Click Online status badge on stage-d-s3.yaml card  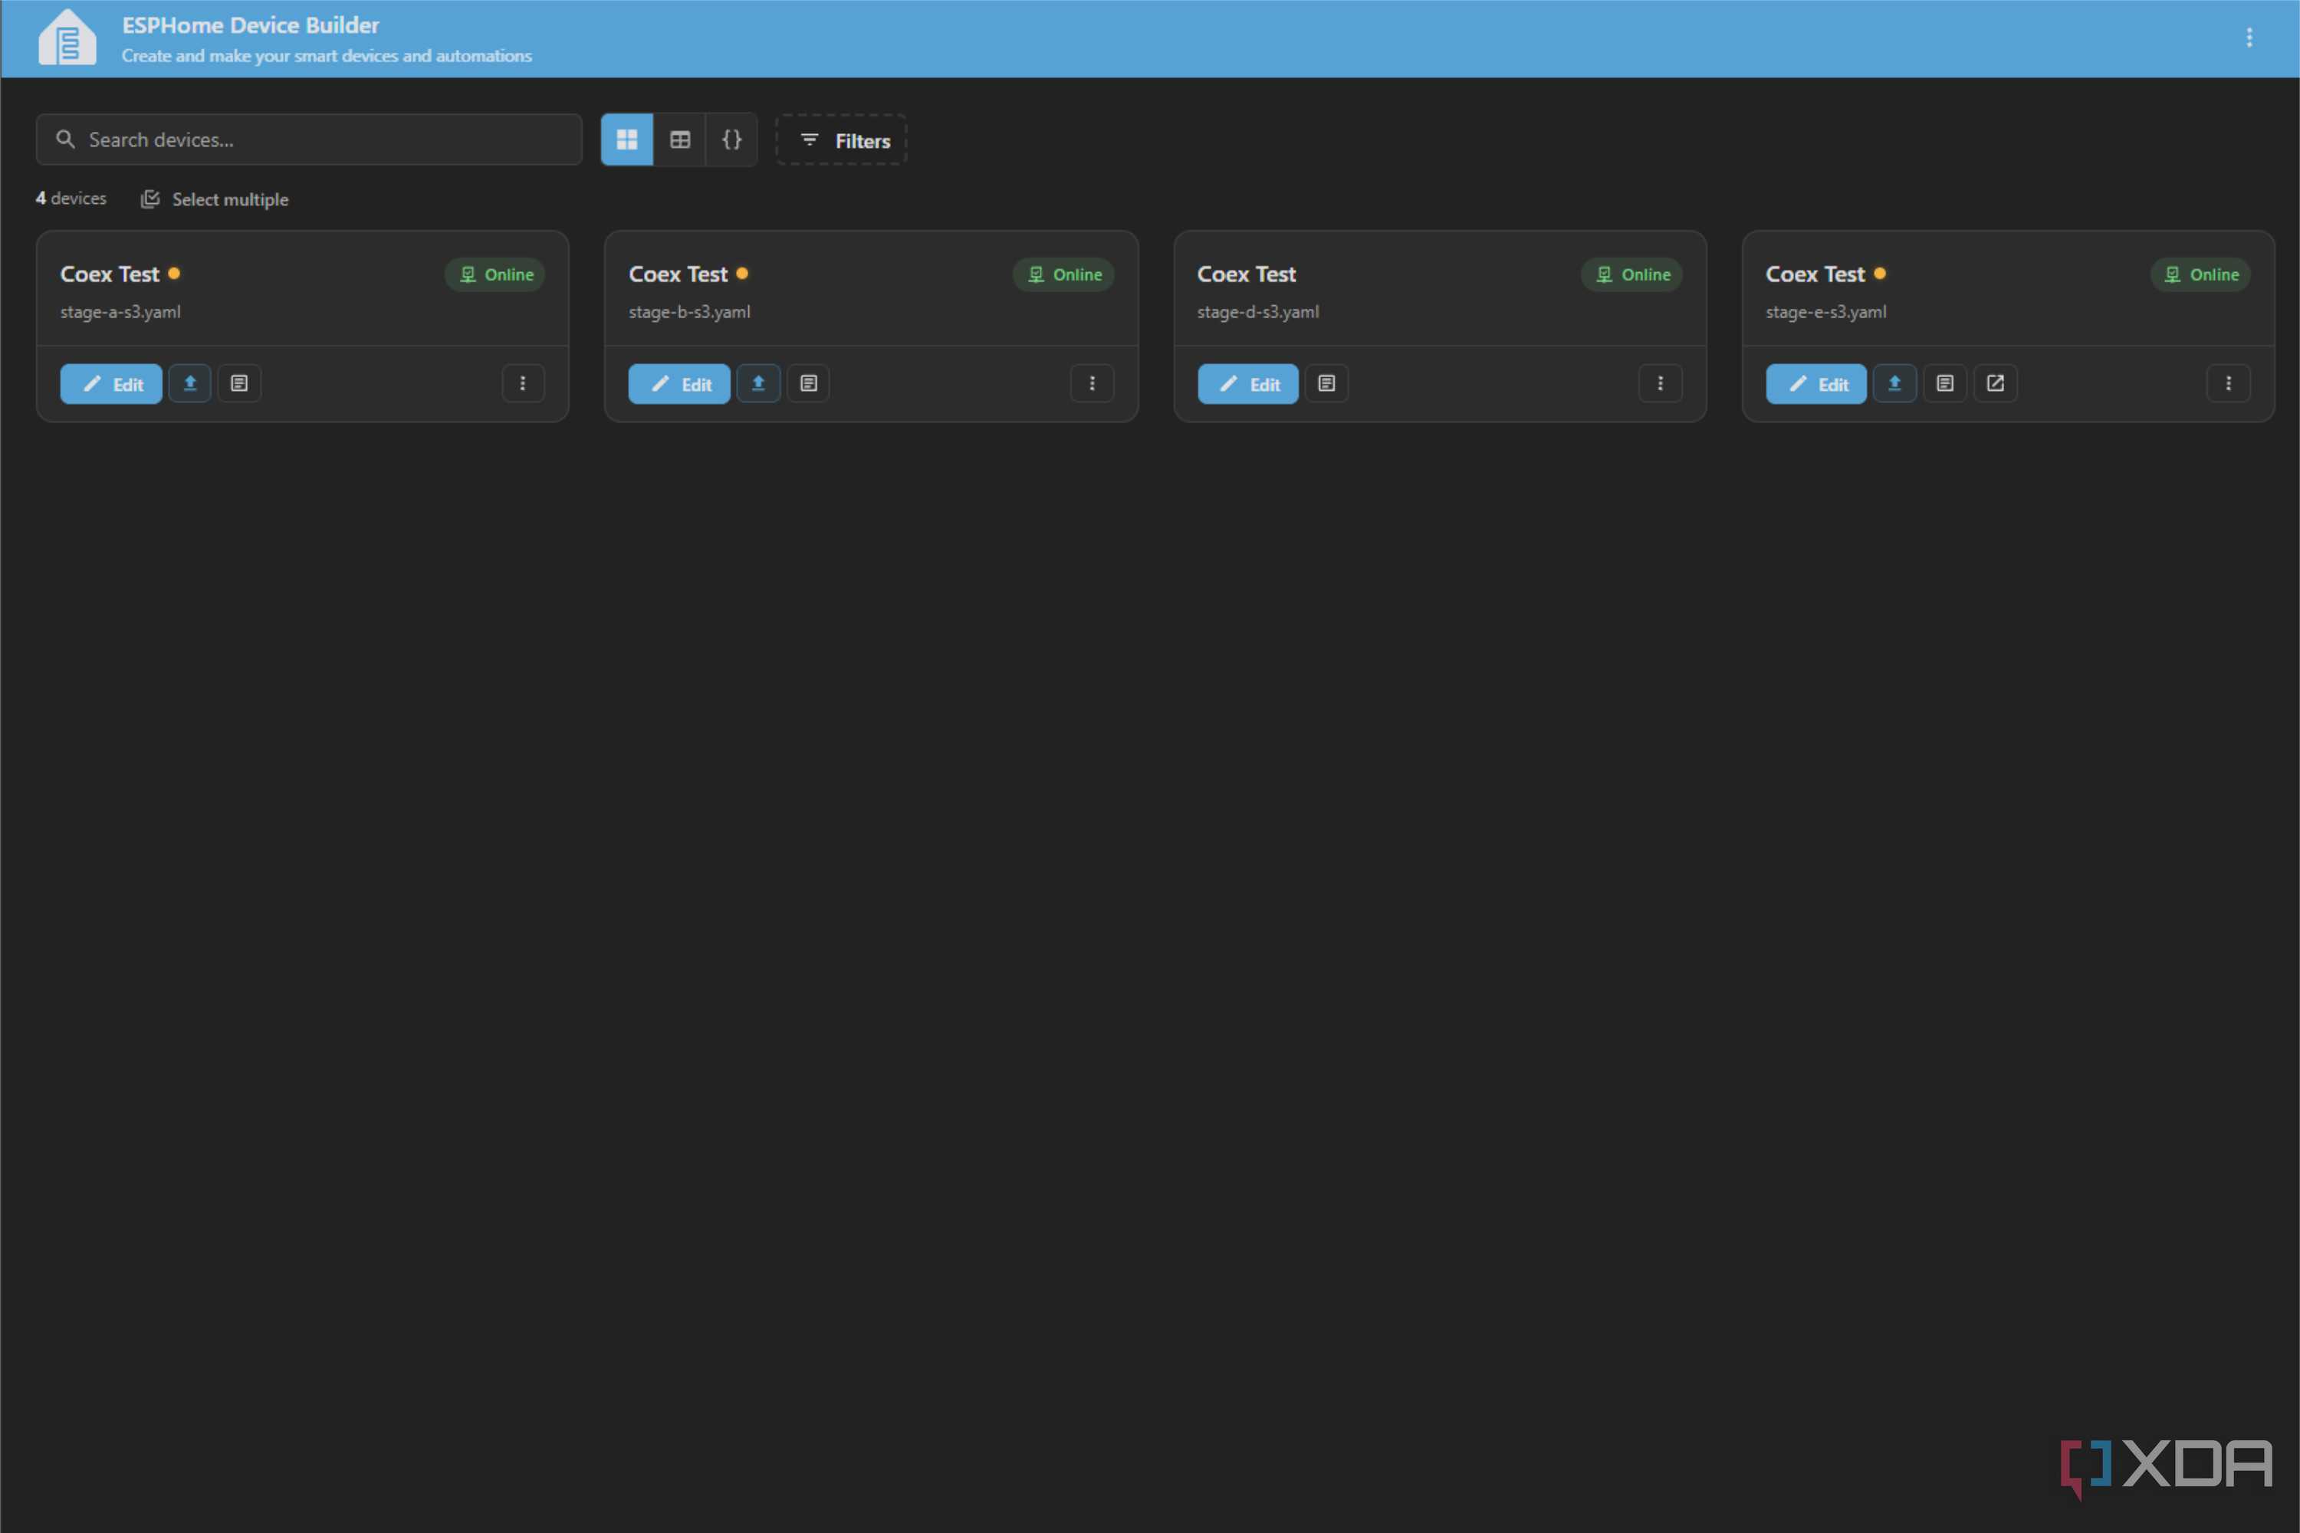coord(1631,274)
